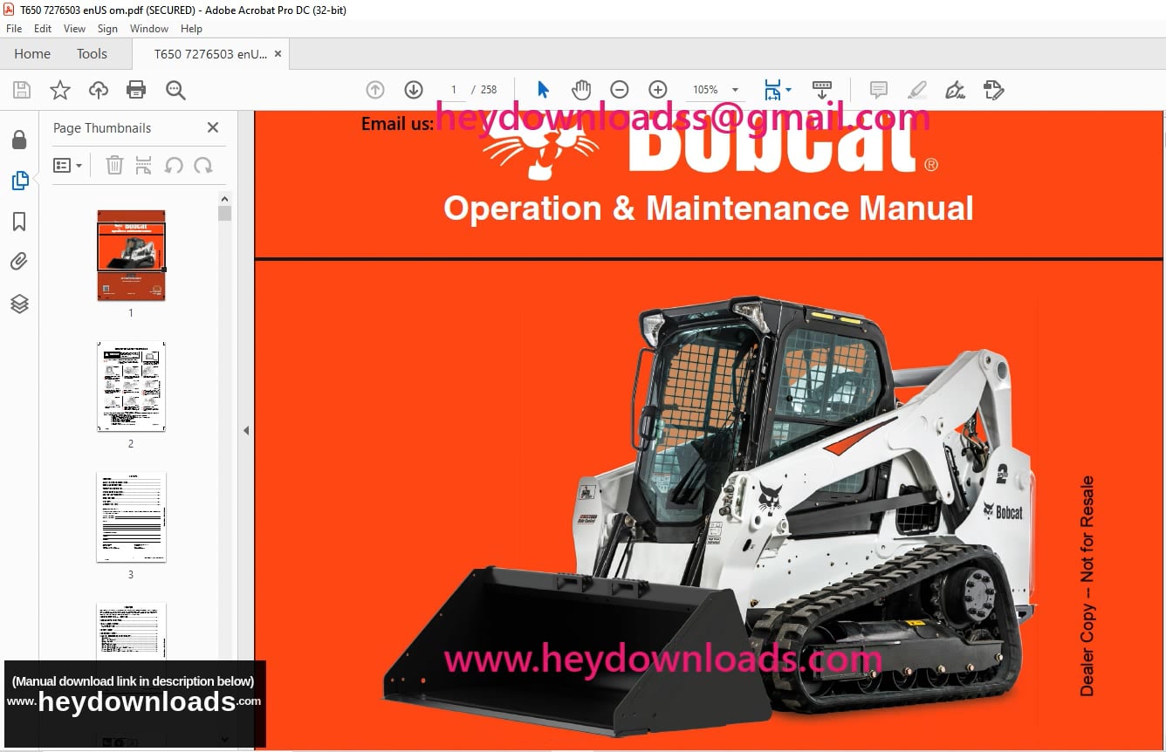Select the Highlight text pen tool
The image size is (1166, 752).
tap(917, 90)
